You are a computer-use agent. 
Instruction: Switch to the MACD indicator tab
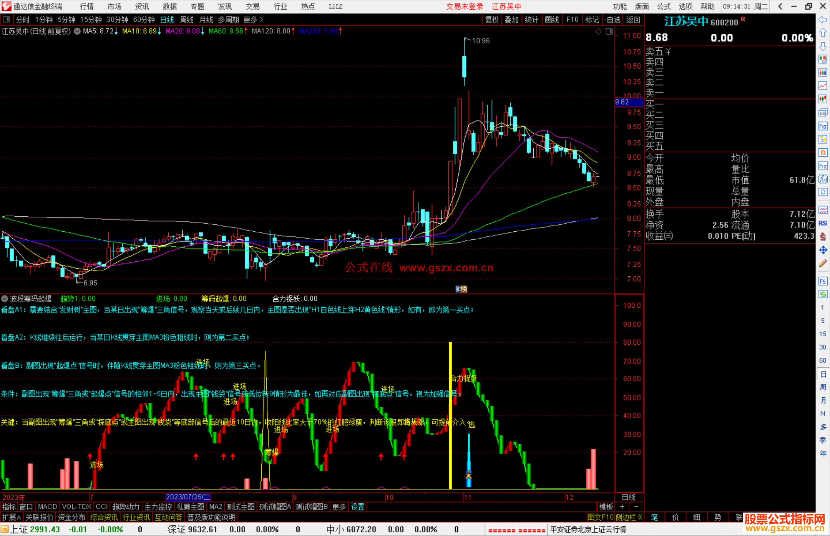pos(48,507)
